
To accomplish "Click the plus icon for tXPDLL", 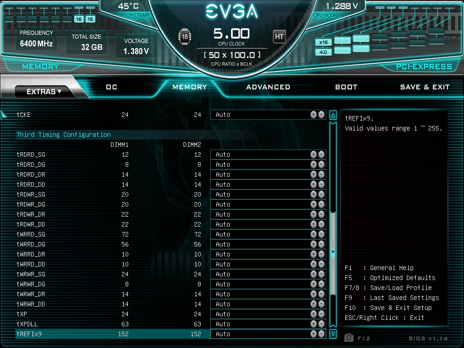I will point(314,324).
